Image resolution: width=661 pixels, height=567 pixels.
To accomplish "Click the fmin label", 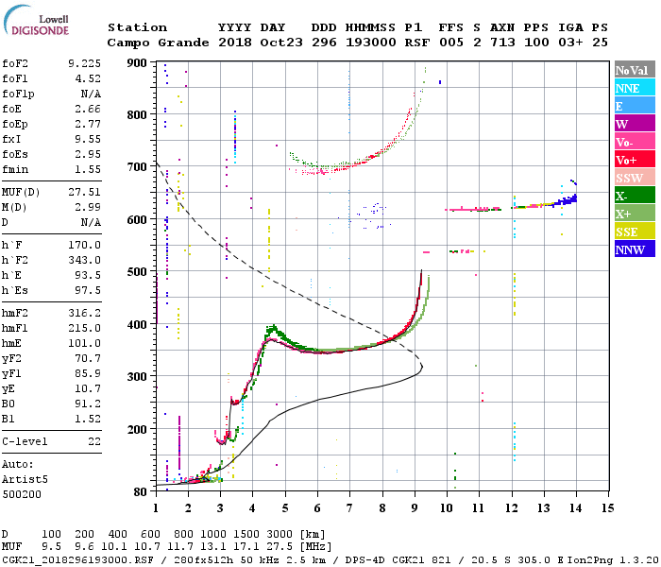I will (15, 169).
